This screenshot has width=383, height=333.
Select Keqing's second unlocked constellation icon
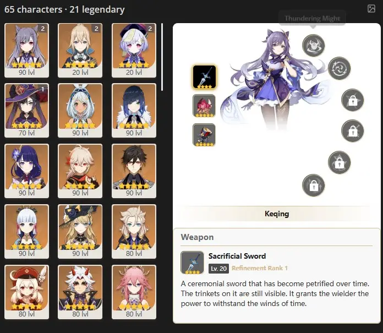point(340,68)
